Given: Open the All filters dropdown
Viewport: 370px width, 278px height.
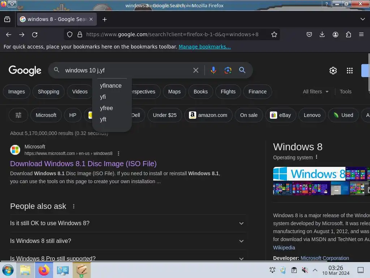Looking at the screenshot, I should pos(316,92).
